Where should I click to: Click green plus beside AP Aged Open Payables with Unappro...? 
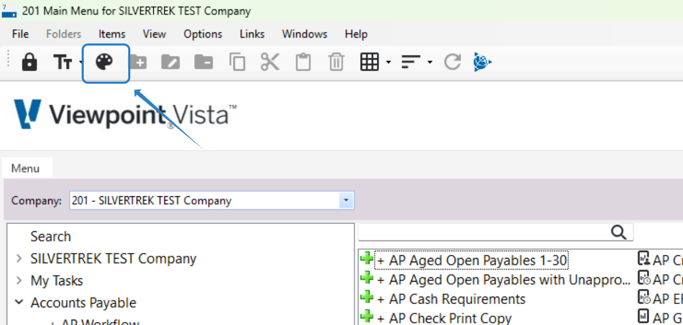tap(367, 279)
